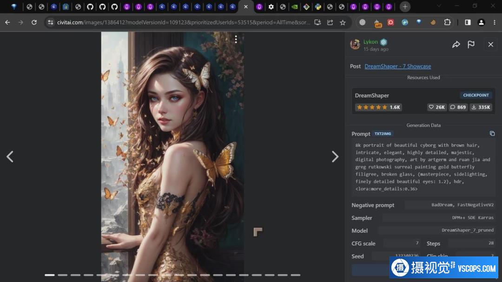
Task: Open the tab search chevron
Action: (439, 6)
